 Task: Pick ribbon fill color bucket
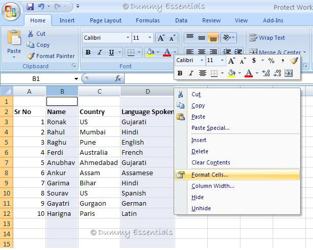click(x=150, y=52)
